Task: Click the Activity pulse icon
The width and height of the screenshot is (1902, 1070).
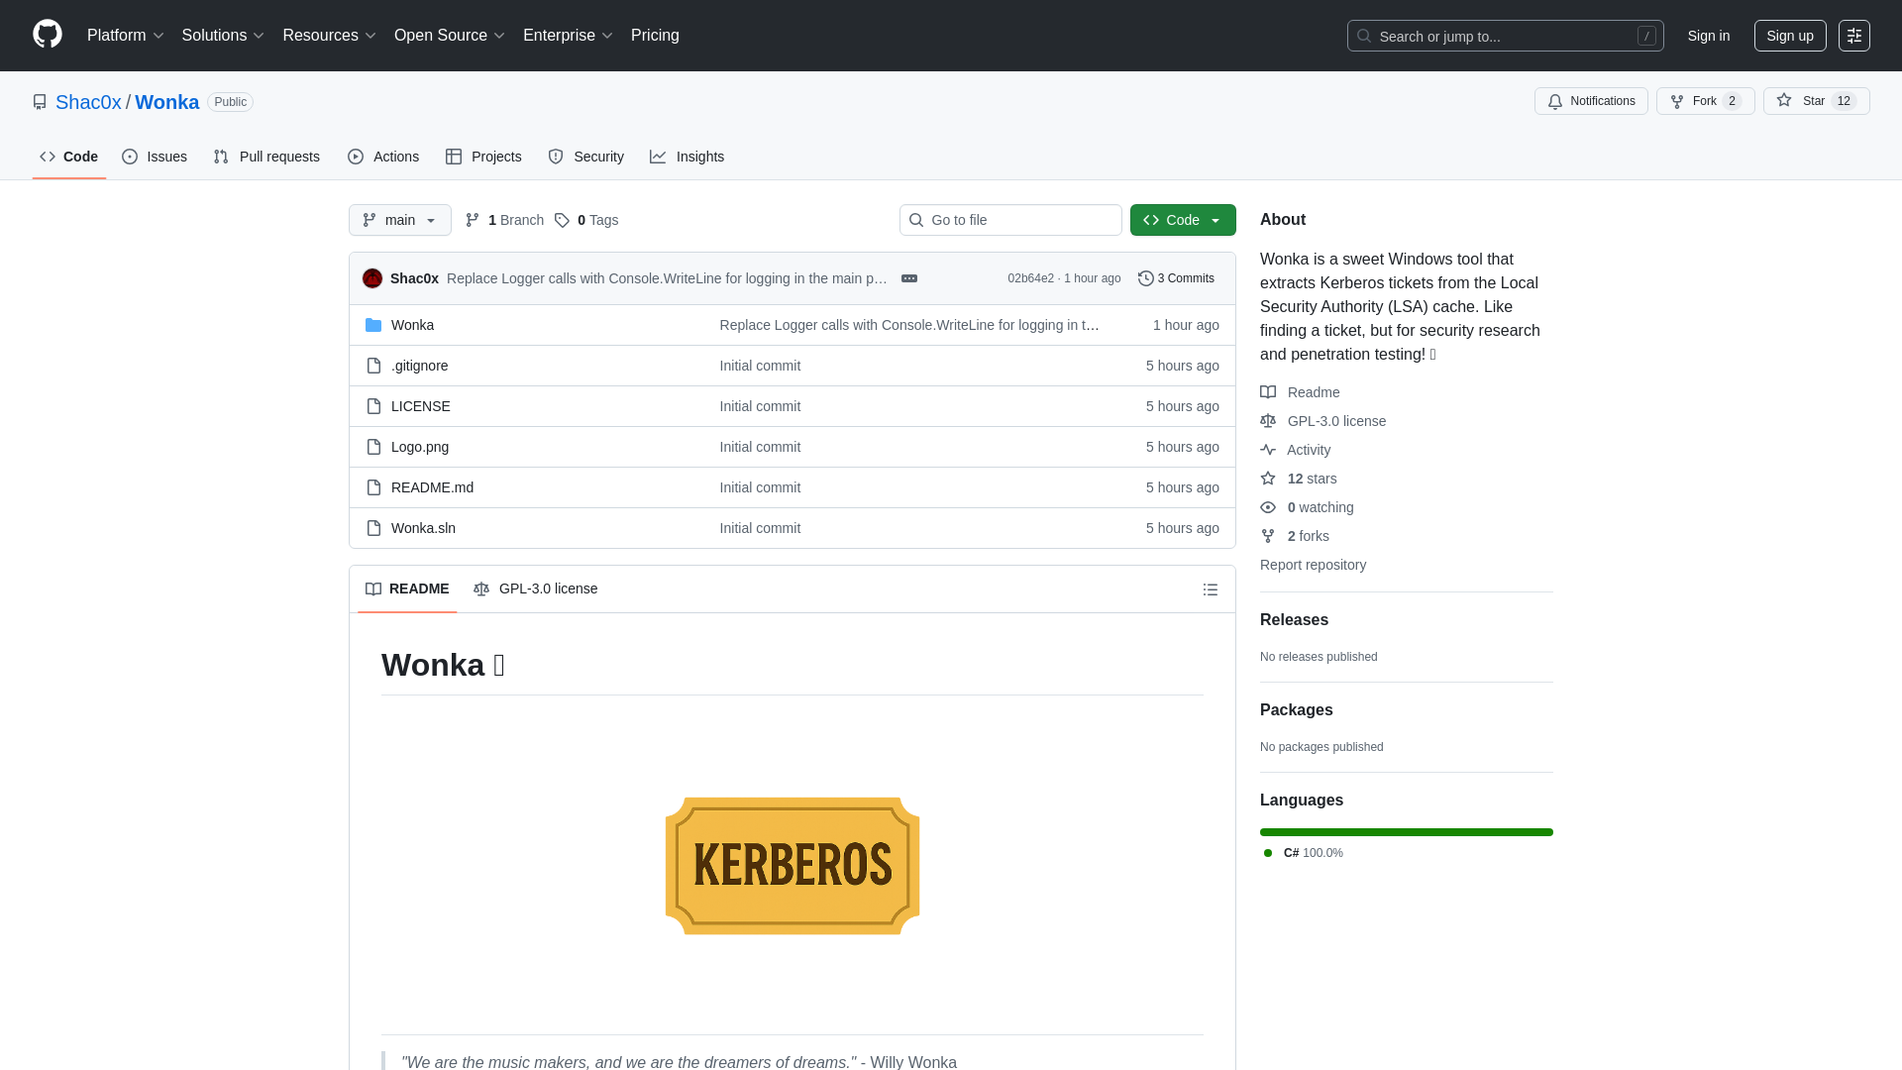Action: (x=1268, y=450)
